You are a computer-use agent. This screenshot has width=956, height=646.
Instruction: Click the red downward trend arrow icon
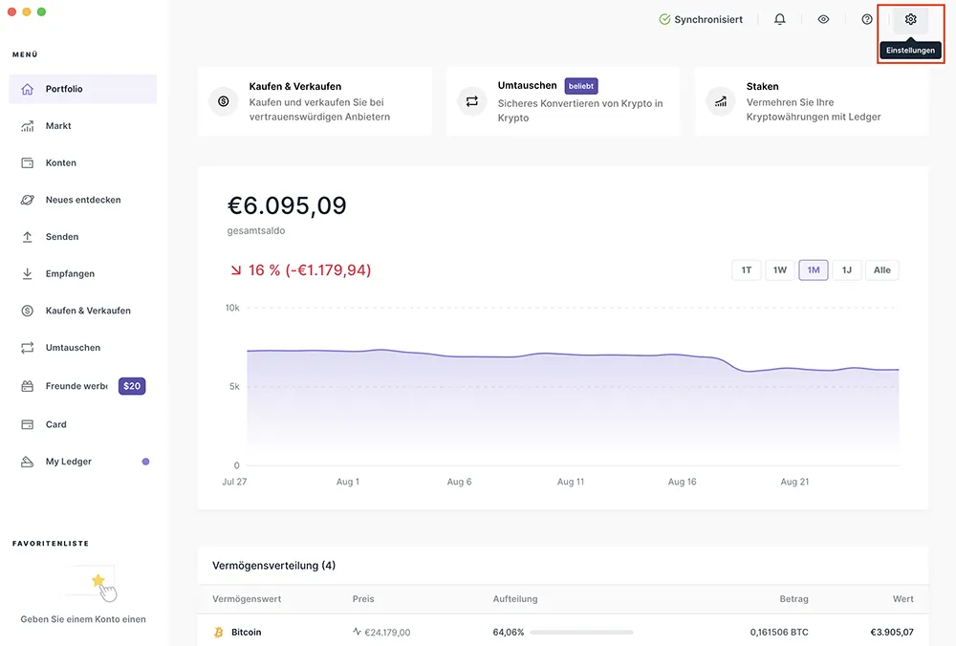[x=236, y=270]
